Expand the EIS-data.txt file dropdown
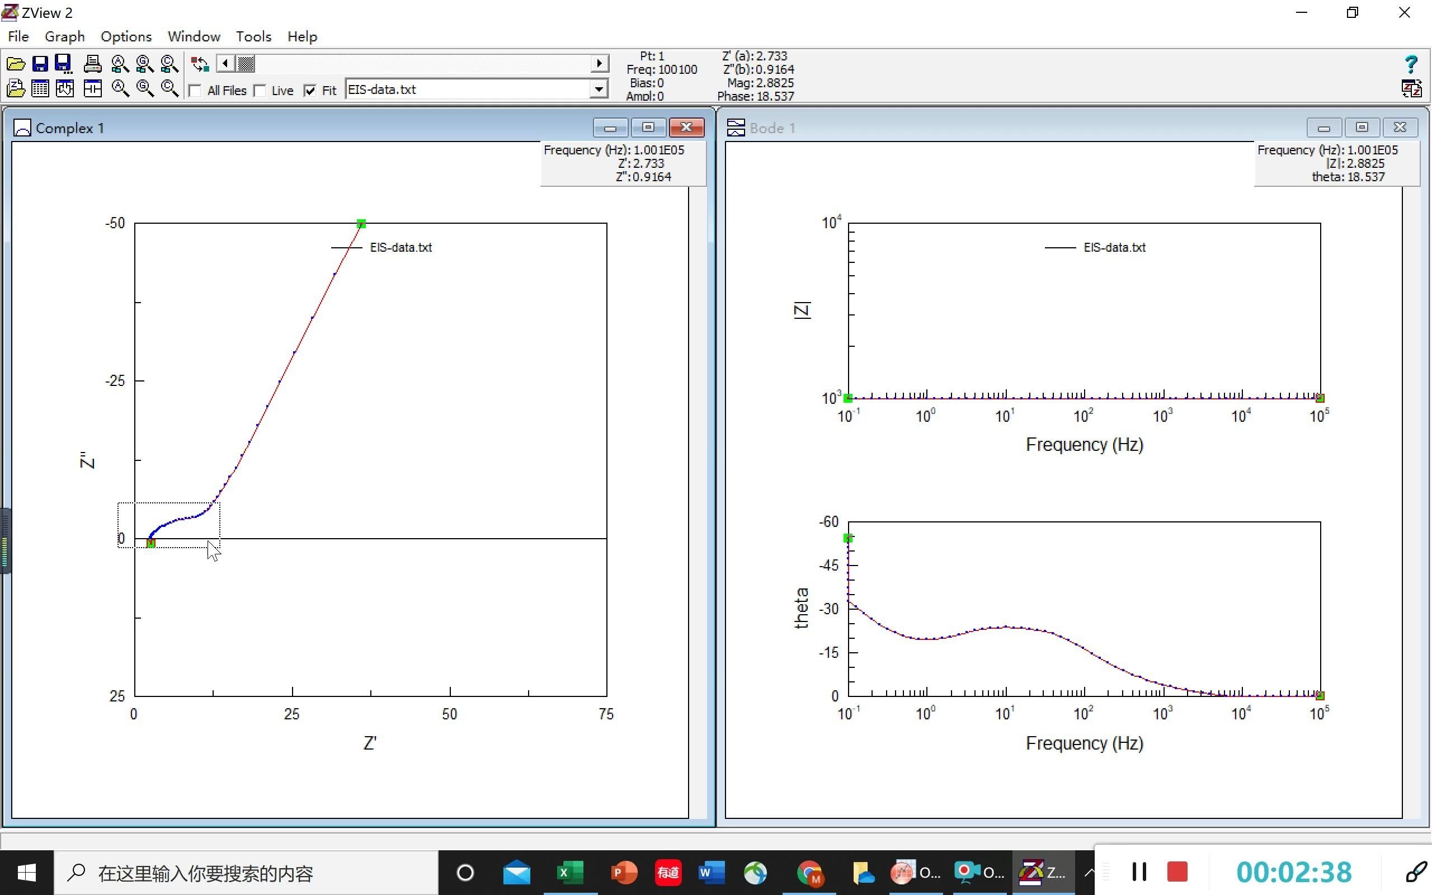1432x895 pixels. point(599,89)
